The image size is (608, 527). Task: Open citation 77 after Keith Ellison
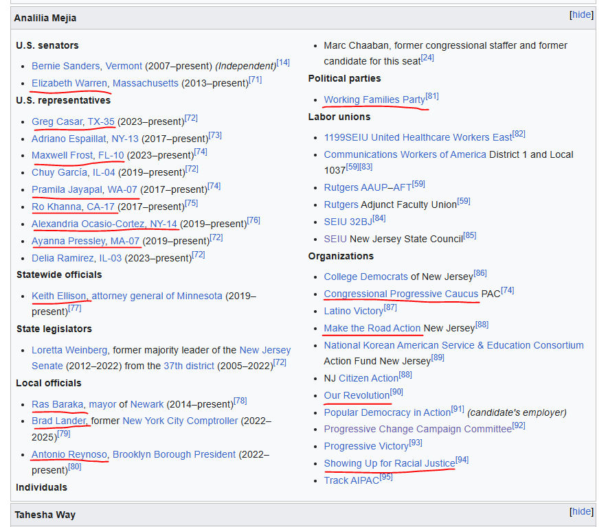click(75, 308)
